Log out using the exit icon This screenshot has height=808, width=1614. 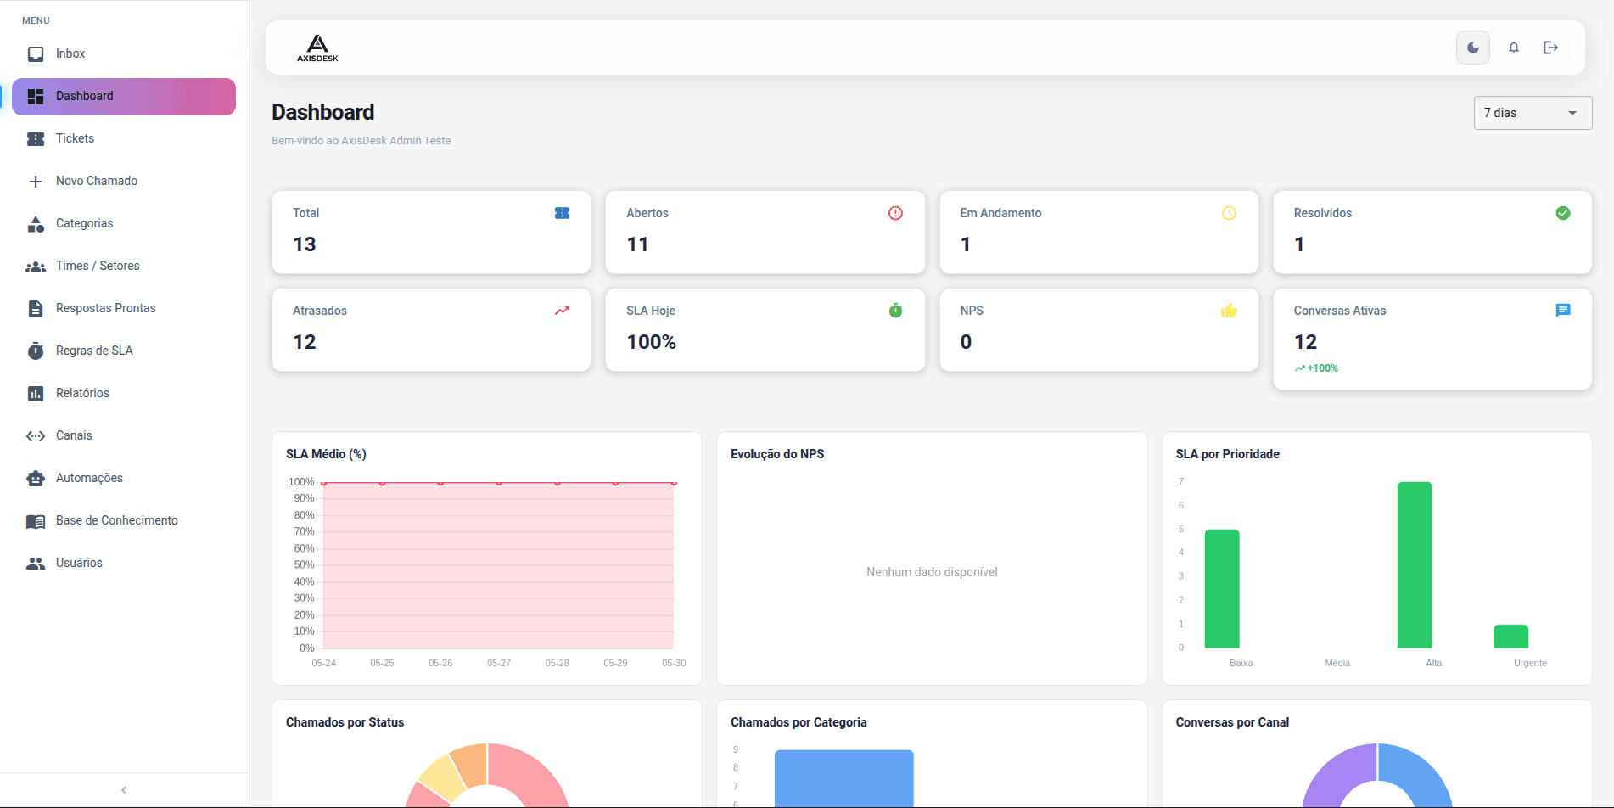(1551, 48)
